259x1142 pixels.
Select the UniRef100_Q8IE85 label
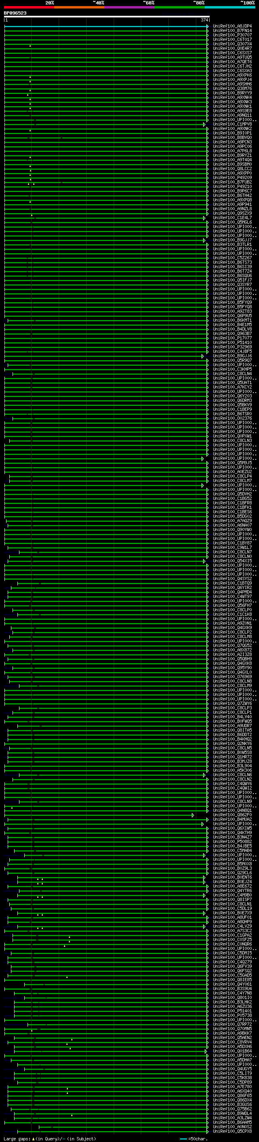[x=232, y=980]
